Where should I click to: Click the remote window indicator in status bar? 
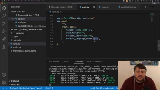click(x=5, y=88)
